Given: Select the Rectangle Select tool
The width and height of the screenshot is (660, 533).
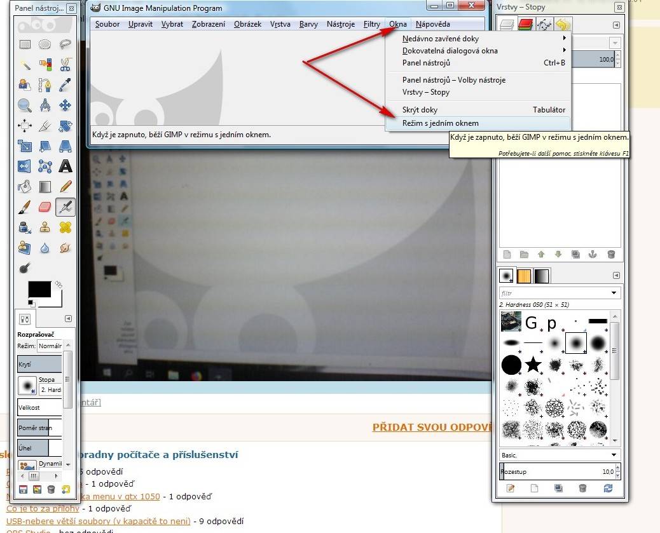Looking at the screenshot, I should click(x=25, y=44).
